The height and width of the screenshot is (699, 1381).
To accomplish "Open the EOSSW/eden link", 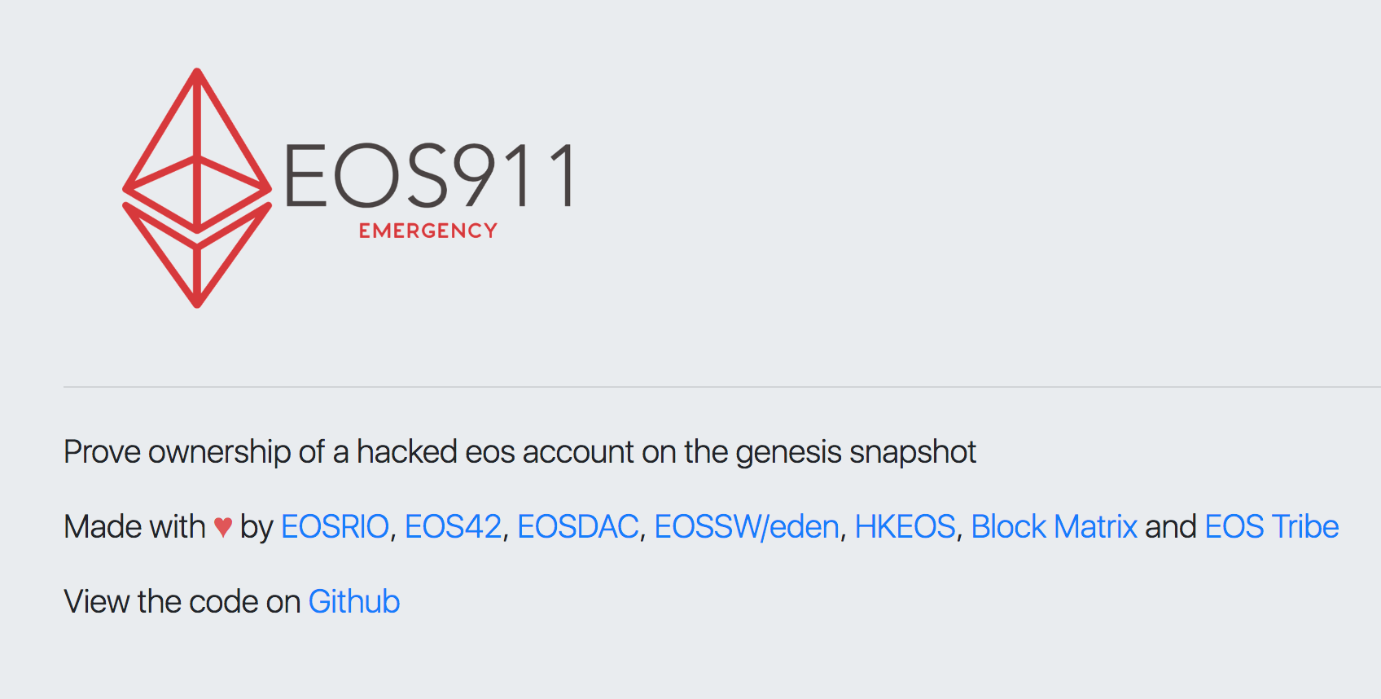I will [x=746, y=527].
